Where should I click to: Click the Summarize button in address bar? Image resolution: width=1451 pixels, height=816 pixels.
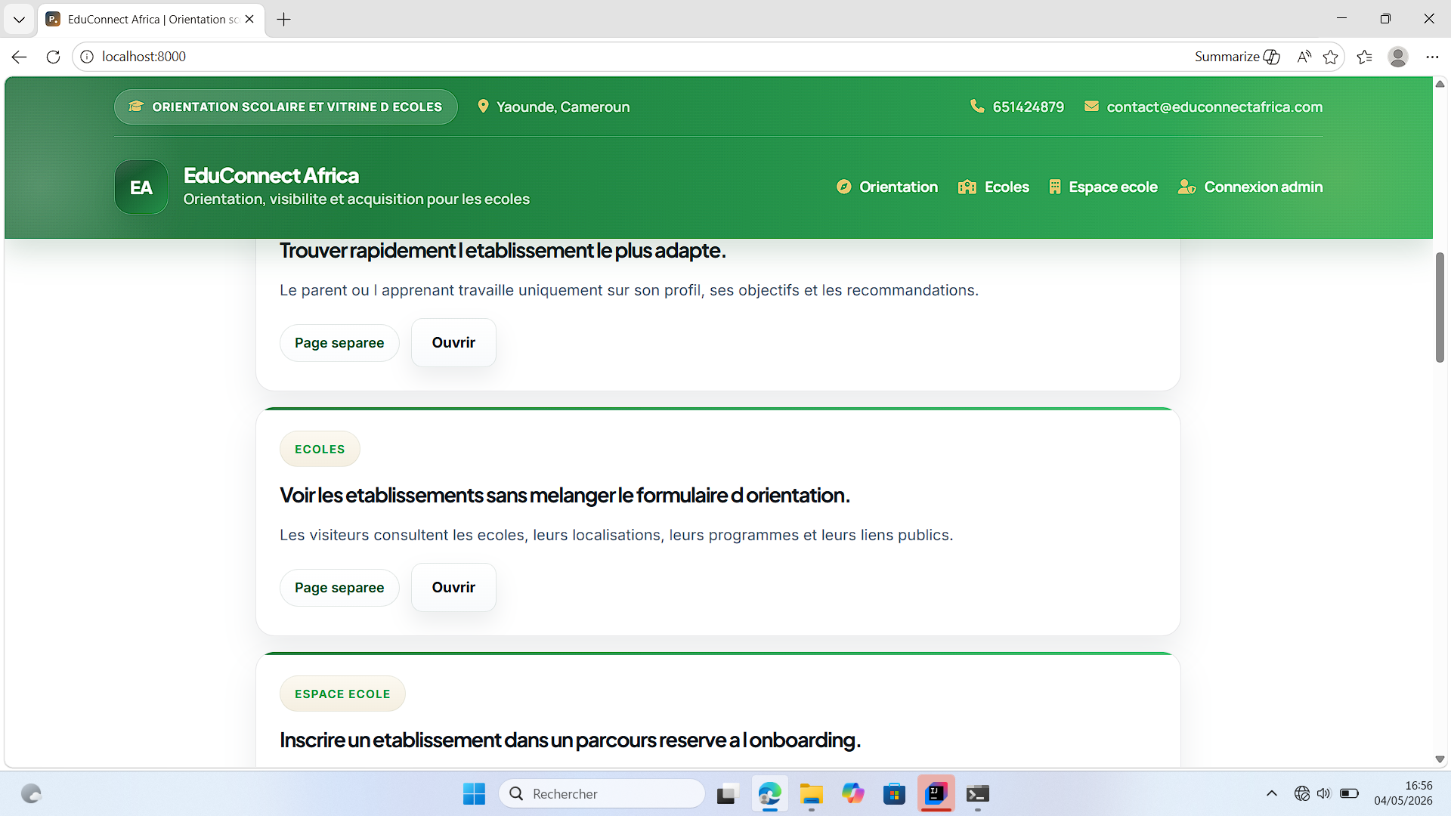tap(1237, 57)
